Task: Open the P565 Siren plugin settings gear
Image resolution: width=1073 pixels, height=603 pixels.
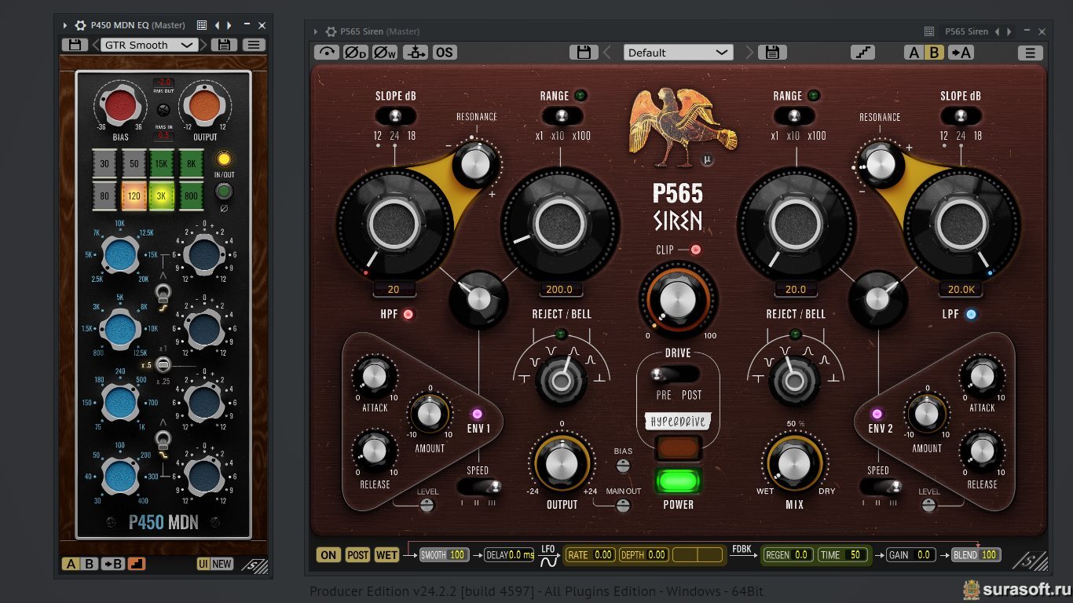Action: pos(330,31)
